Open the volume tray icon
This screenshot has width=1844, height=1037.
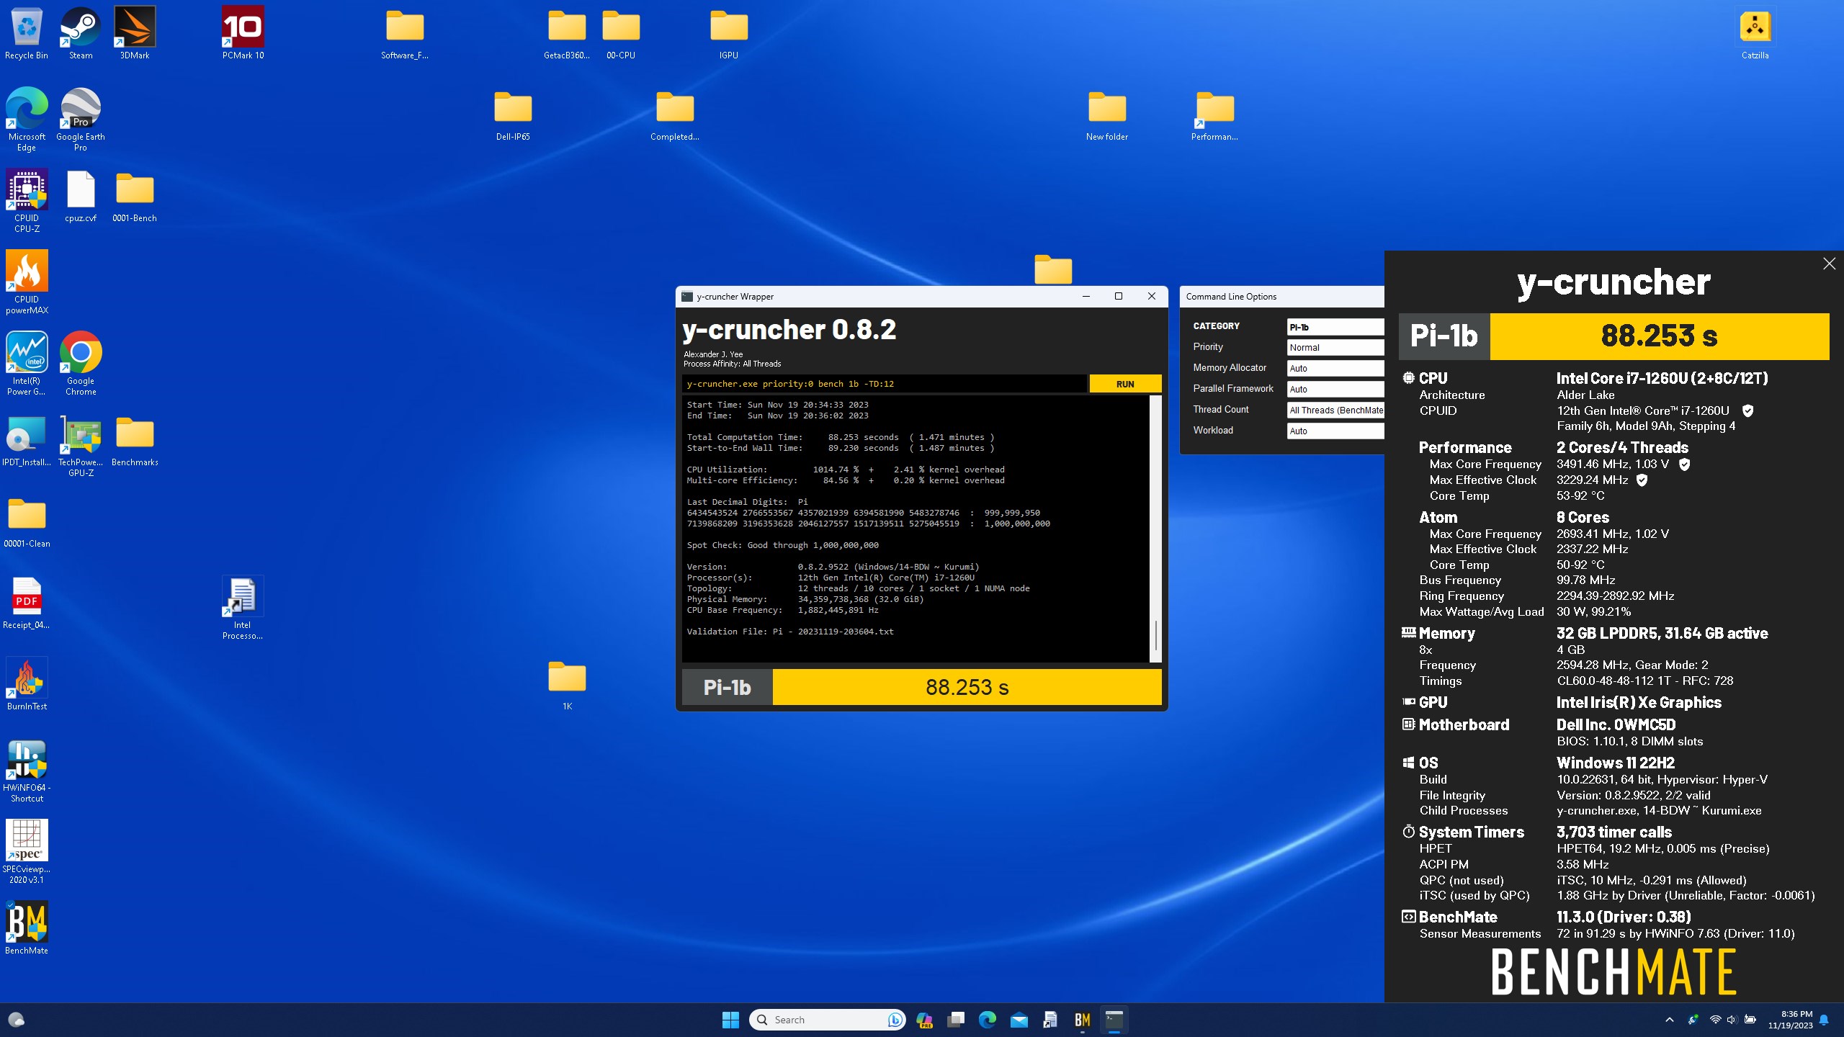click(1732, 1020)
